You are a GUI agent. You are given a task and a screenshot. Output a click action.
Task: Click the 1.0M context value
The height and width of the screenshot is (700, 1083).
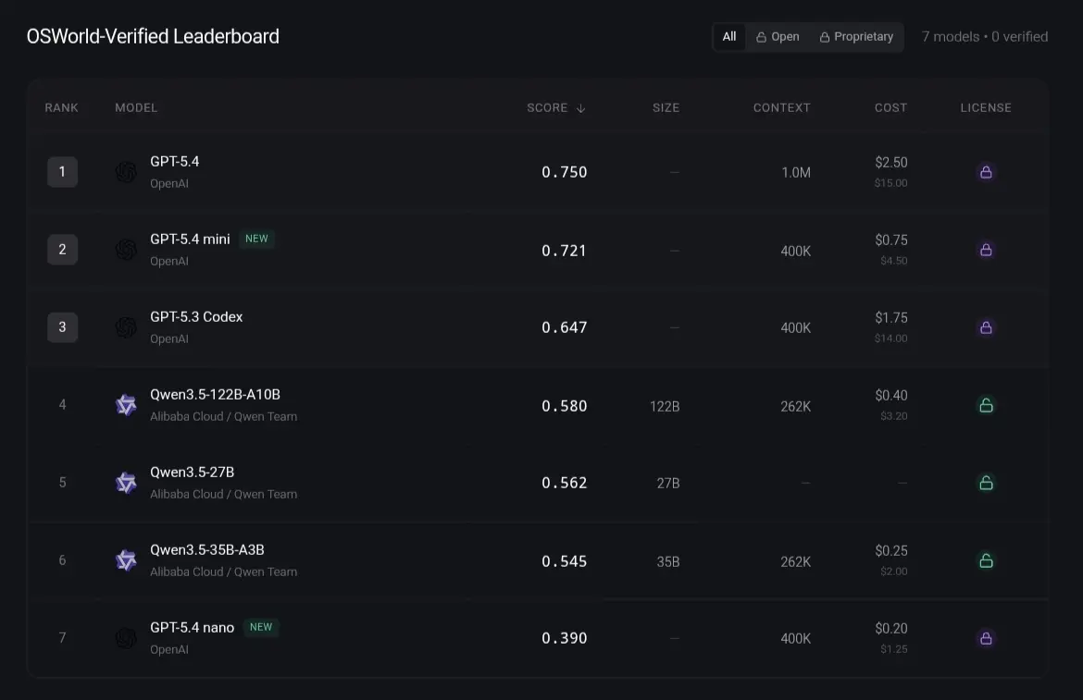point(796,172)
